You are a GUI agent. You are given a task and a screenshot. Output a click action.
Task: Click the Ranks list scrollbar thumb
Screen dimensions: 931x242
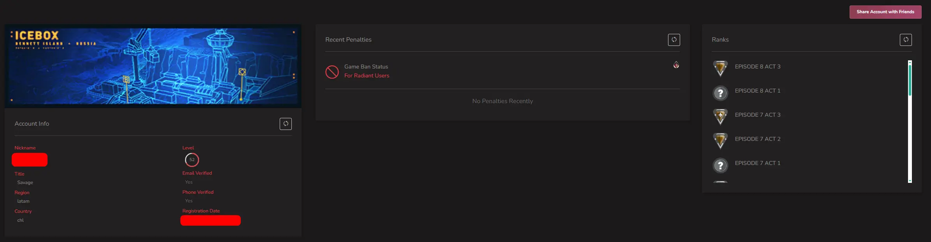click(x=910, y=80)
